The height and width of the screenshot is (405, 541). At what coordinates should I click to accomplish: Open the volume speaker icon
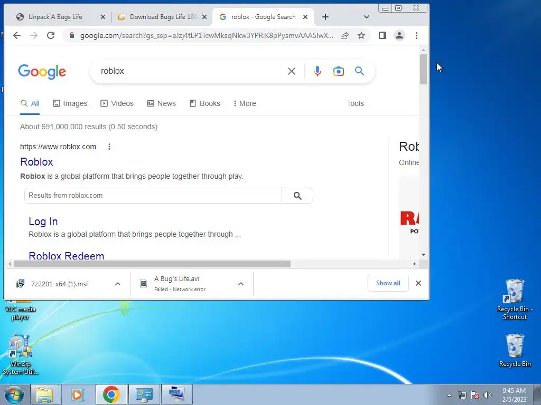(488, 395)
